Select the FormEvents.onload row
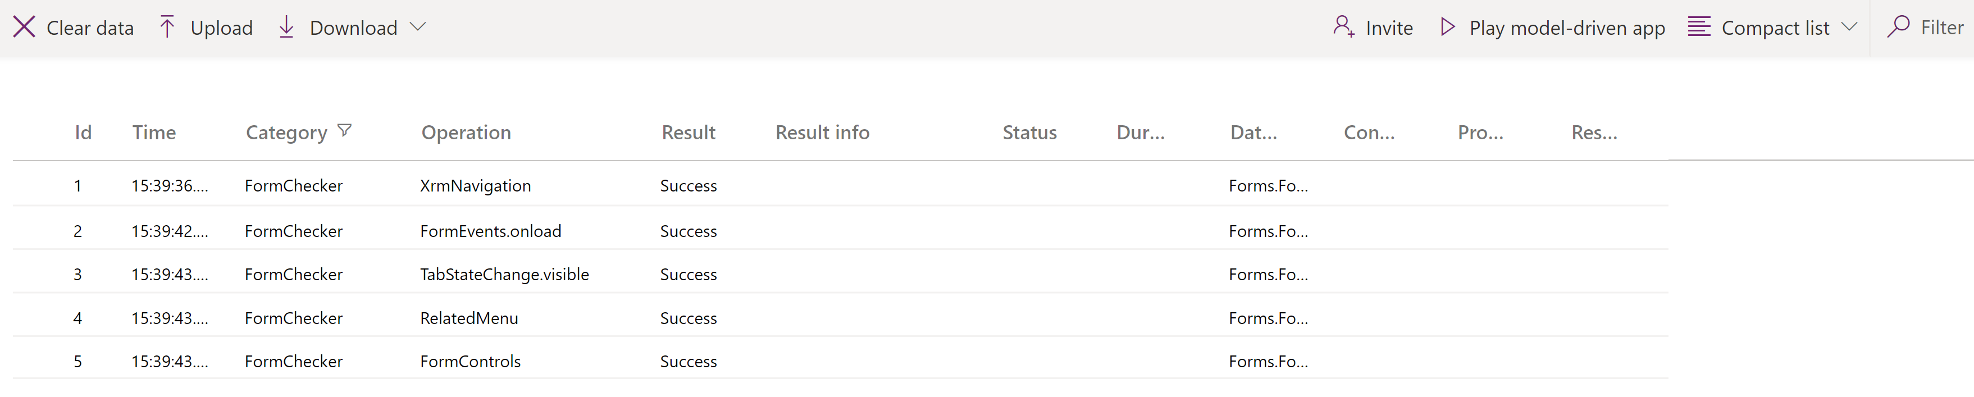 click(490, 231)
